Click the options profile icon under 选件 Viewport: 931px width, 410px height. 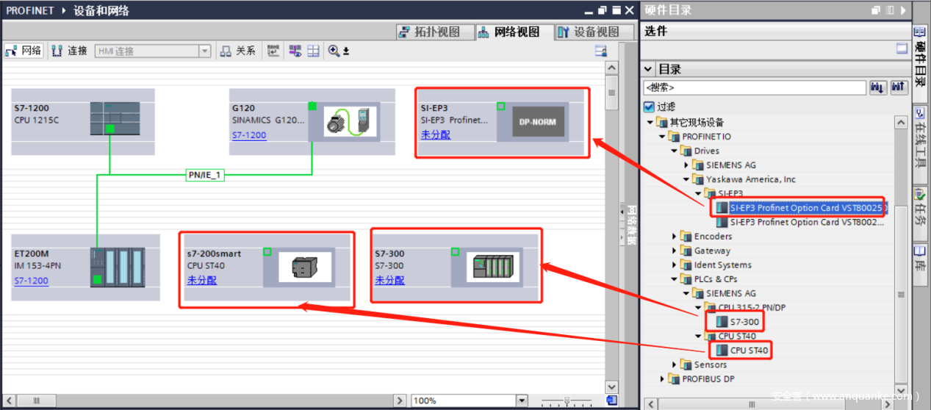902,48
